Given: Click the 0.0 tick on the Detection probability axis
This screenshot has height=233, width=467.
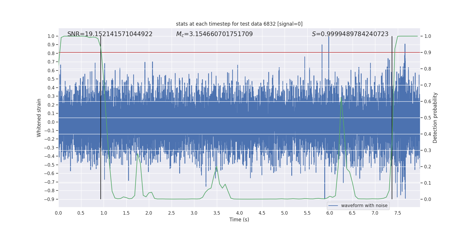Looking at the screenshot, I should [428, 200].
